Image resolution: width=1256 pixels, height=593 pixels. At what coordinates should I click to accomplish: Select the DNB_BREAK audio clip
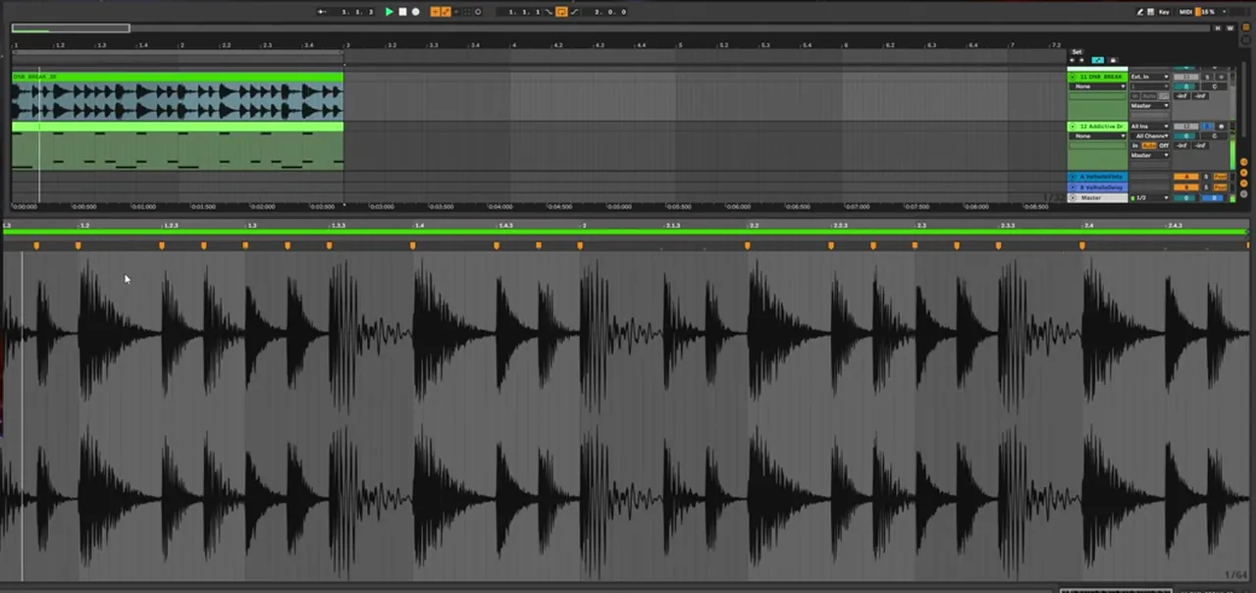click(x=178, y=96)
